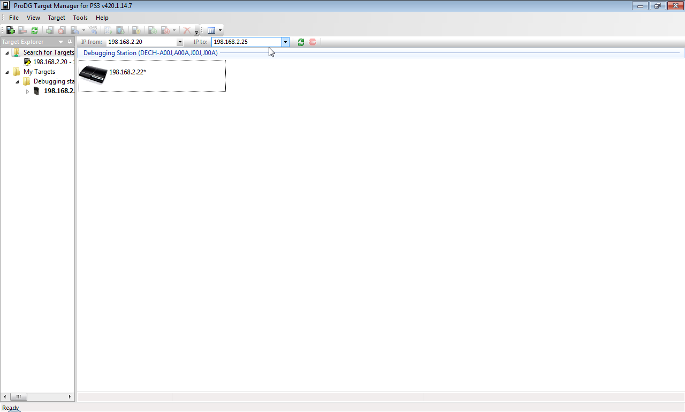Pin the Target Explorer panel
Screen dimensions: 685x412
(70, 42)
